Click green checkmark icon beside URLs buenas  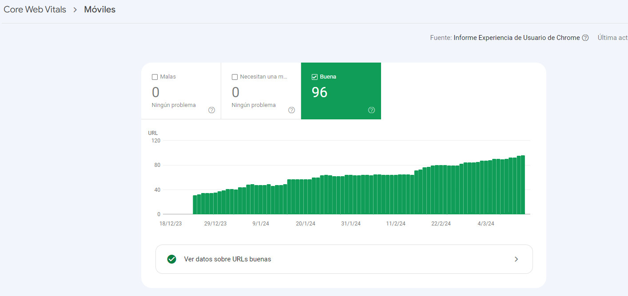172,259
